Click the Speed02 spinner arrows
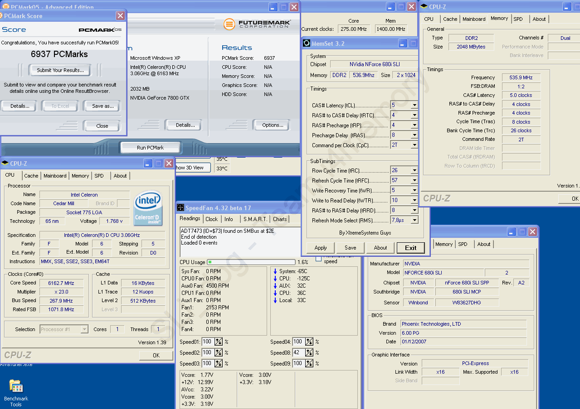580x409 pixels. 219,352
